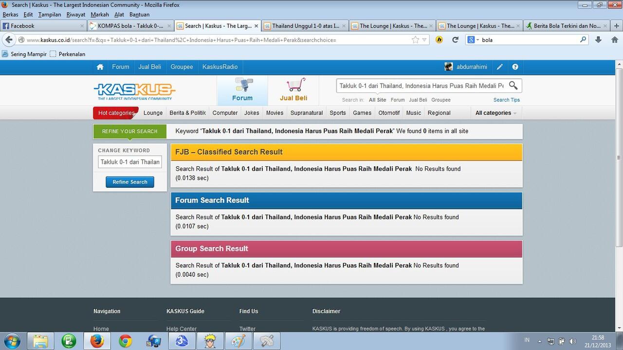Screen dimensions: 623x350
Task: Click the magnifier in Kaskus search box
Action: [513, 86]
